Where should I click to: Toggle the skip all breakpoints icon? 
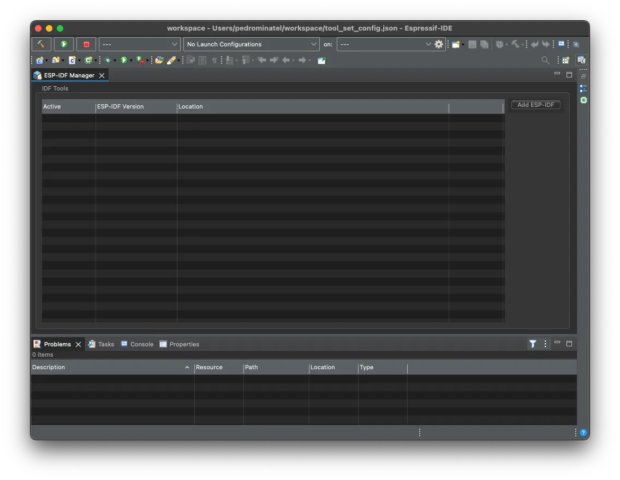pyautogui.click(x=576, y=44)
